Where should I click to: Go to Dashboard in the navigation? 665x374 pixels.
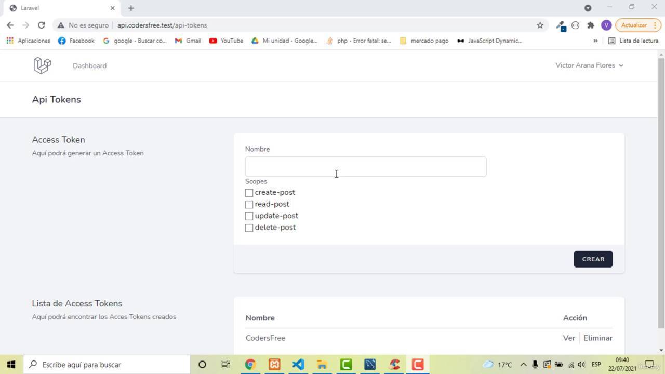coord(89,66)
